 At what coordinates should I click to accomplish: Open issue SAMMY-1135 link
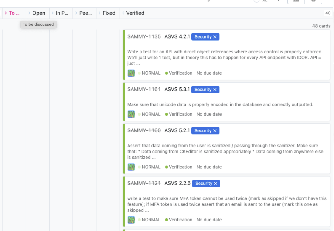click(x=144, y=37)
